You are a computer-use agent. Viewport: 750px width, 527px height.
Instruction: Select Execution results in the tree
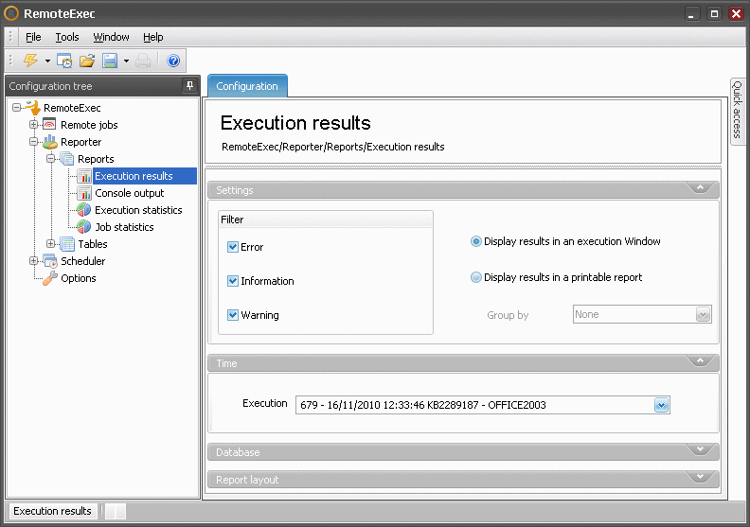pos(134,176)
